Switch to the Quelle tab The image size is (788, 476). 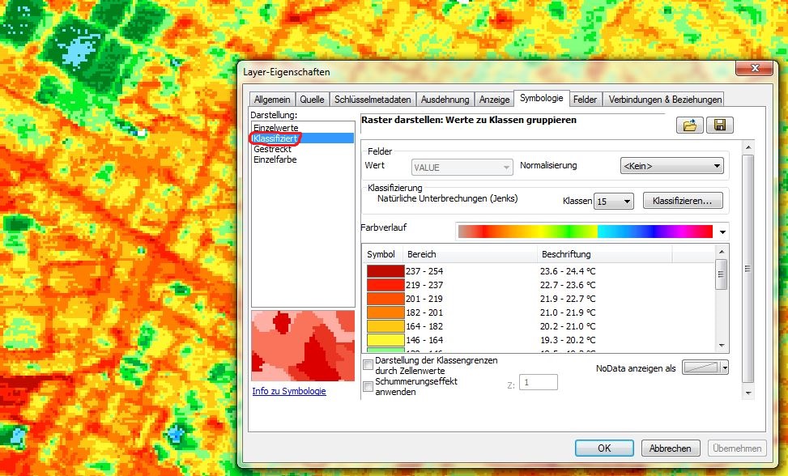tap(313, 98)
